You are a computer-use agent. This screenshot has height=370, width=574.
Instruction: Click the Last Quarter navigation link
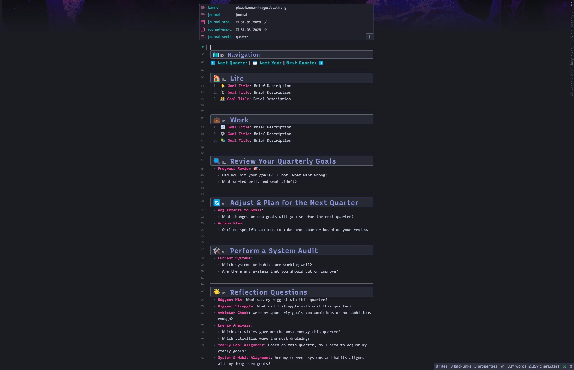(x=232, y=63)
